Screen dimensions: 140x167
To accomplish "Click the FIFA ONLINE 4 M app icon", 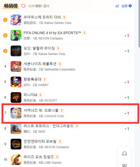I will tap(16, 35).
